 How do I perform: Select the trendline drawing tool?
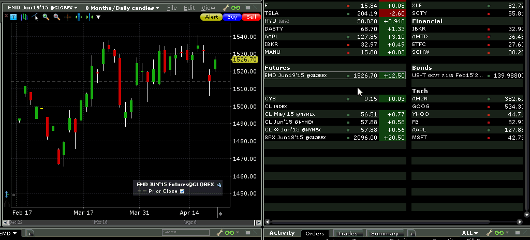[x=35, y=17]
